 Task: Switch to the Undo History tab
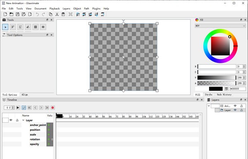point(224,95)
